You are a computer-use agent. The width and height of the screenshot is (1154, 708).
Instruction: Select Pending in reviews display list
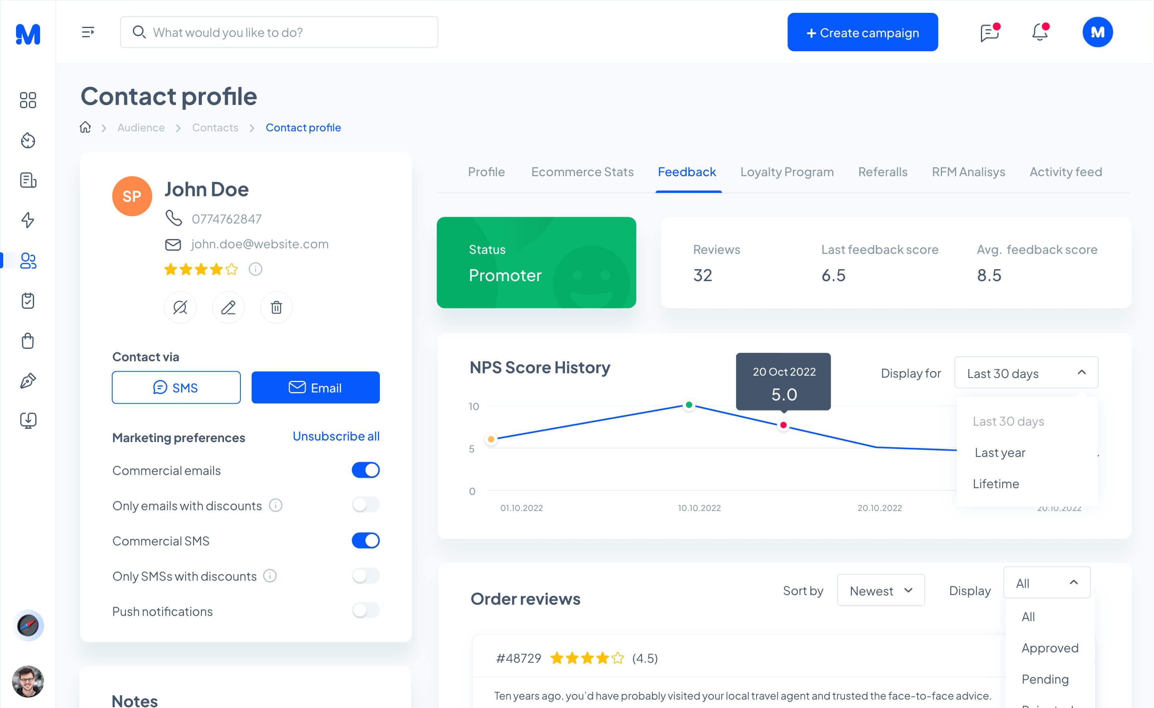pos(1045,680)
